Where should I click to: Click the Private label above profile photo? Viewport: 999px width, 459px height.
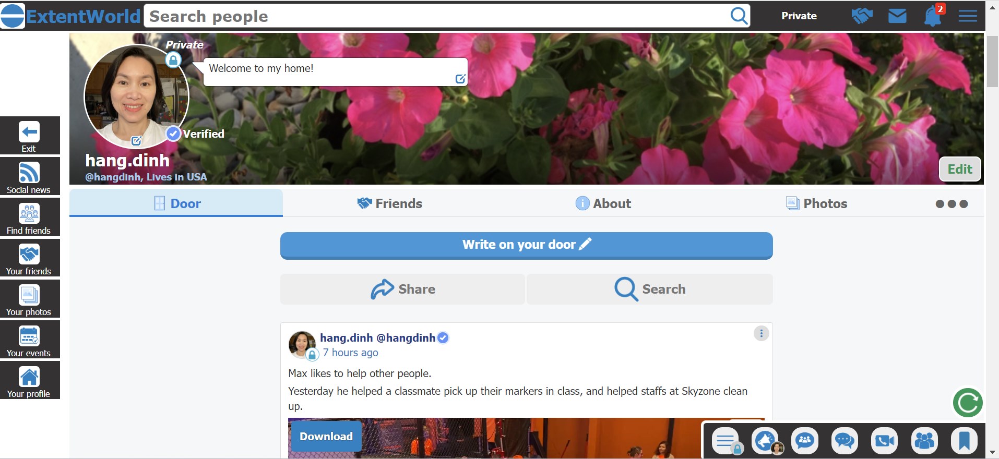[184, 45]
